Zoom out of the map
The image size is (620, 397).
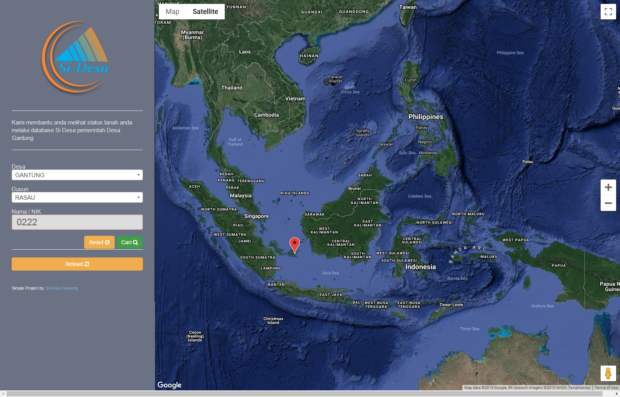(x=608, y=203)
